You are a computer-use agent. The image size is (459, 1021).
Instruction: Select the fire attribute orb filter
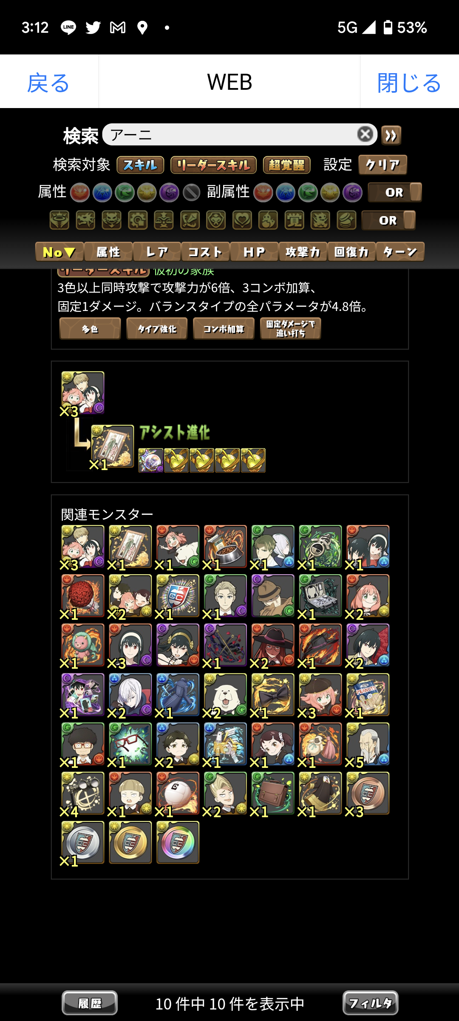pos(79,192)
